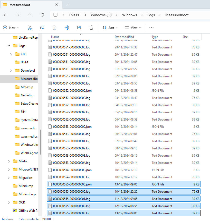Click the Date modified column header

click(124, 37)
